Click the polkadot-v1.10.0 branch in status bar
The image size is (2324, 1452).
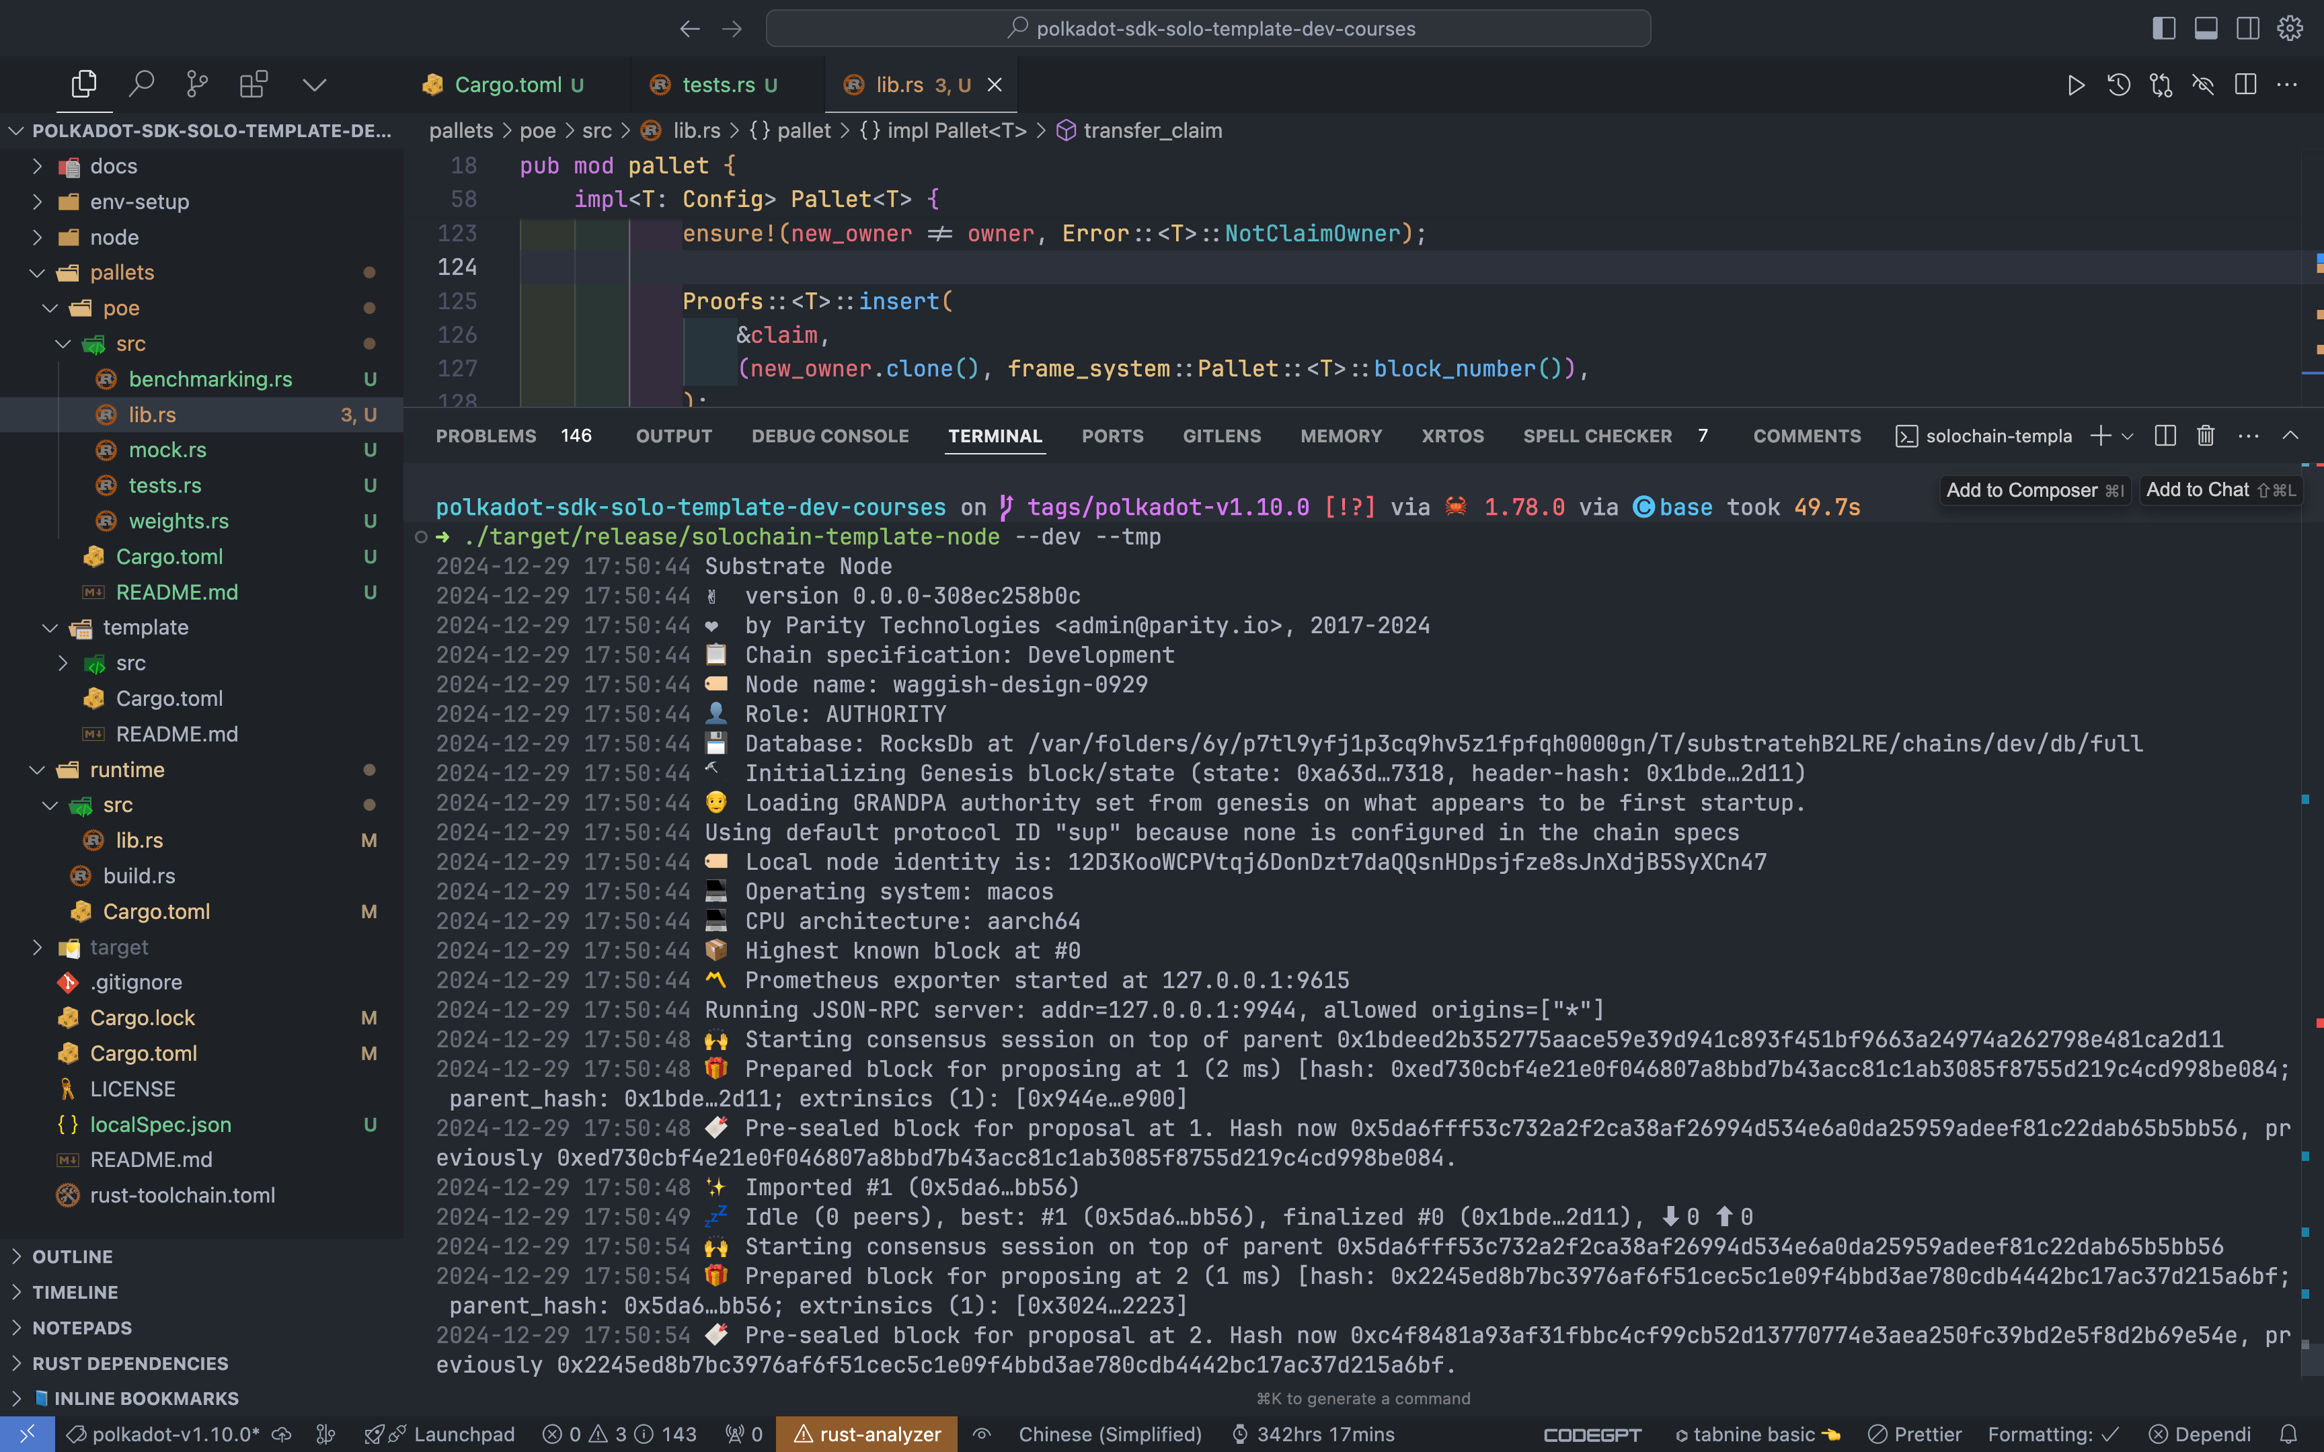click(163, 1435)
